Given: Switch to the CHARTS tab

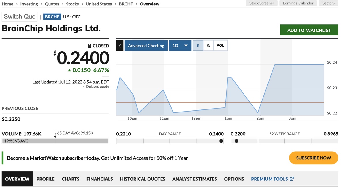Looking at the screenshot, I should click(70, 179).
